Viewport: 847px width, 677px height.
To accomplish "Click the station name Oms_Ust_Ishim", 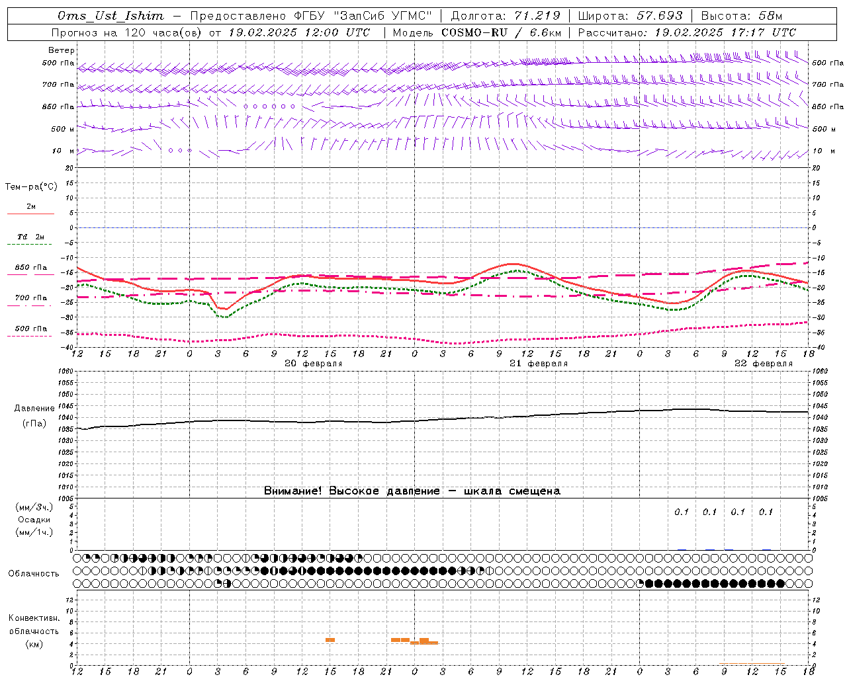I will pyautogui.click(x=111, y=16).
